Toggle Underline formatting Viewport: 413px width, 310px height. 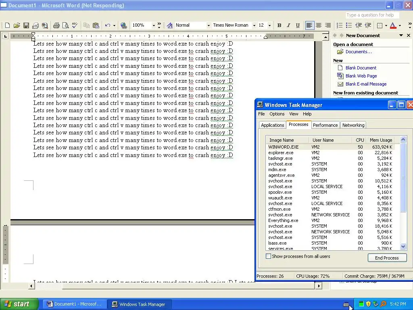[x=298, y=25]
